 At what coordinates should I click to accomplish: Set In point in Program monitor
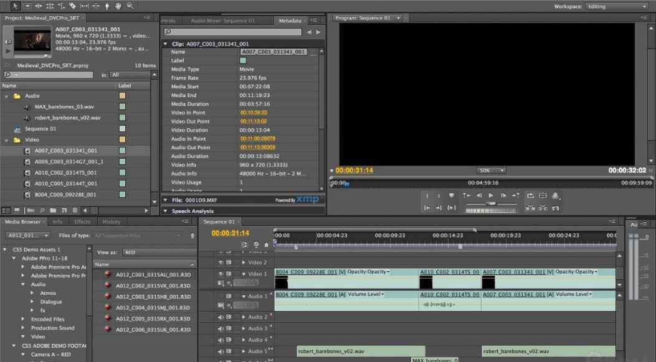427,195
